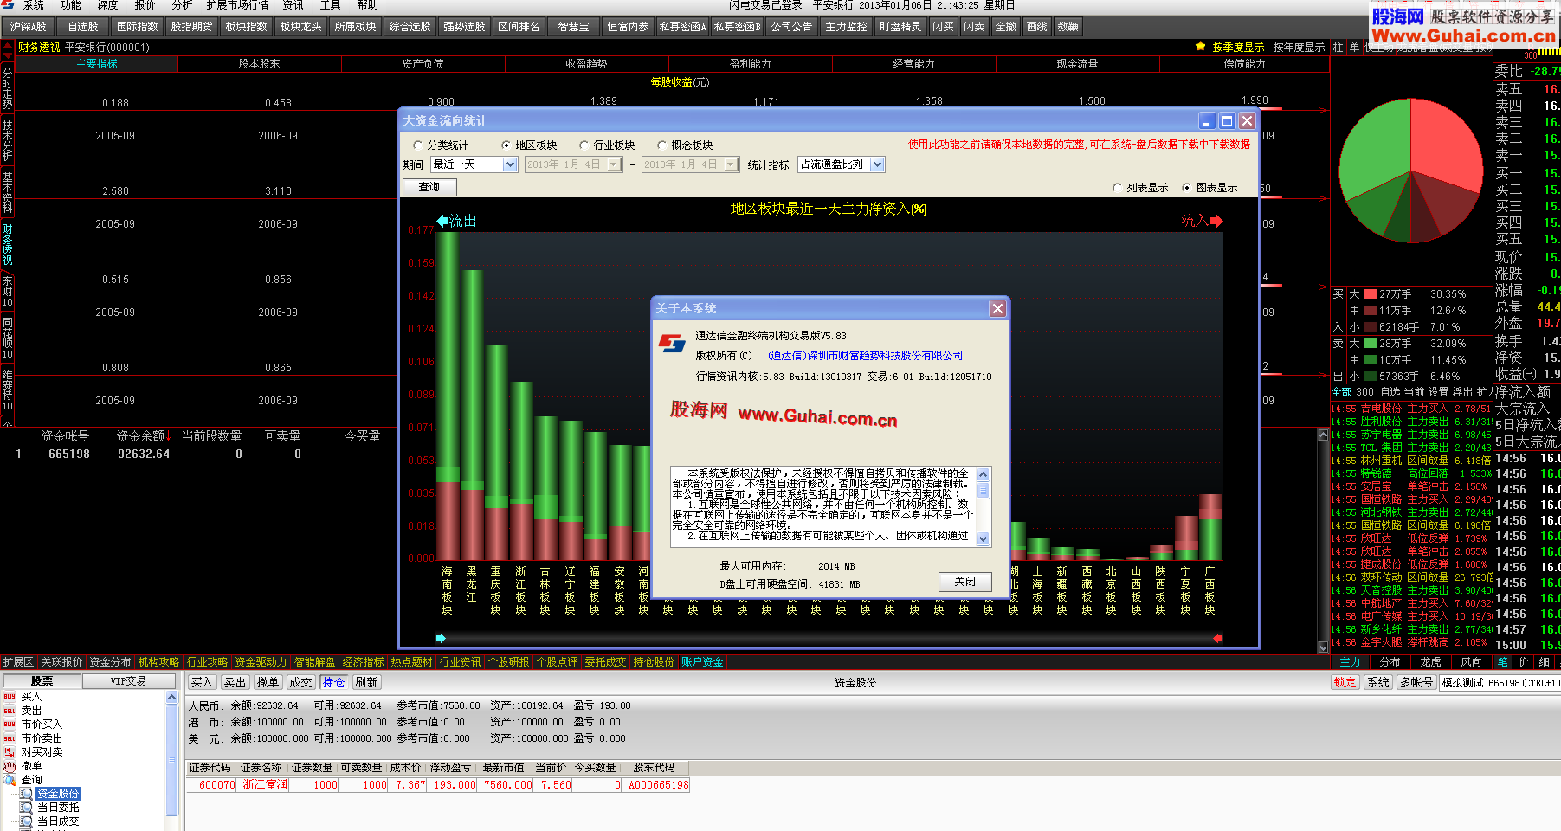Viewport: 1561px width, 831px height.
Task: Click the 海南板块 bar in chart
Action: (x=447, y=395)
